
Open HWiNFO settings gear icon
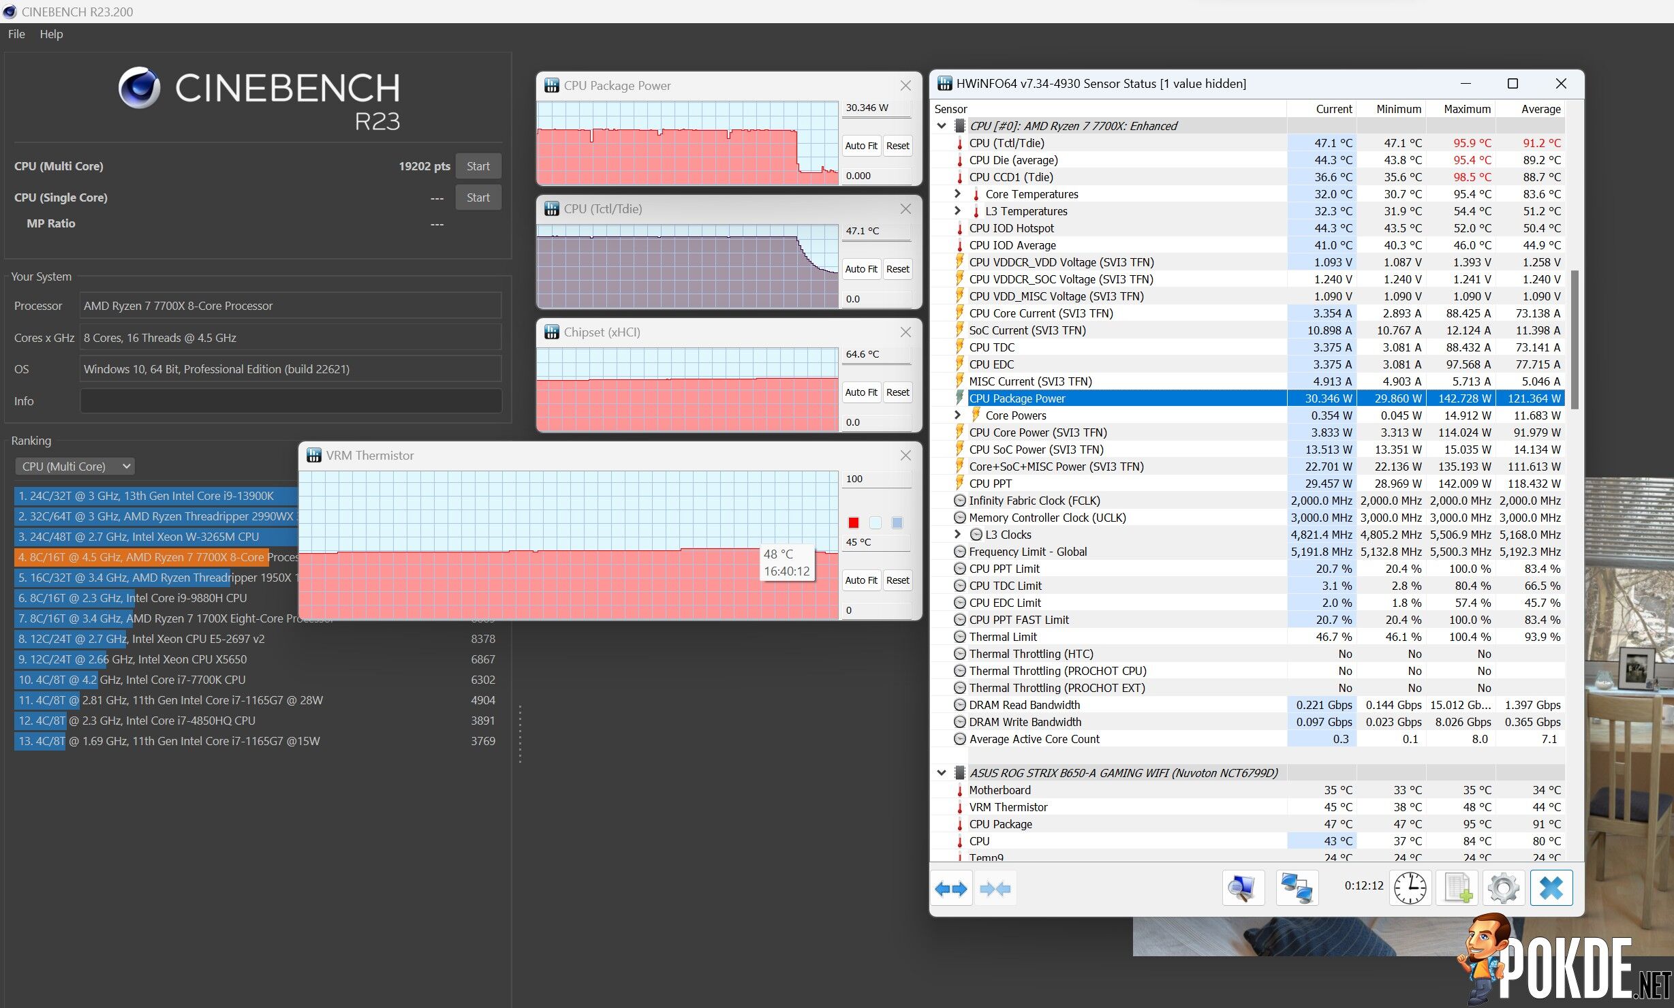(1504, 888)
